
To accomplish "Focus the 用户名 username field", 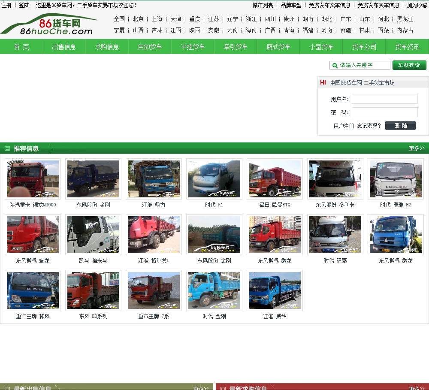I will (x=385, y=99).
